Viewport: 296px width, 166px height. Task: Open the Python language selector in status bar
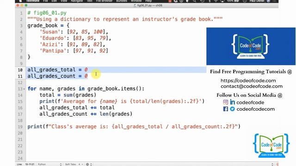49,164
